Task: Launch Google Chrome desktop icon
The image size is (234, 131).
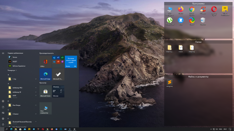Action: click(192, 11)
